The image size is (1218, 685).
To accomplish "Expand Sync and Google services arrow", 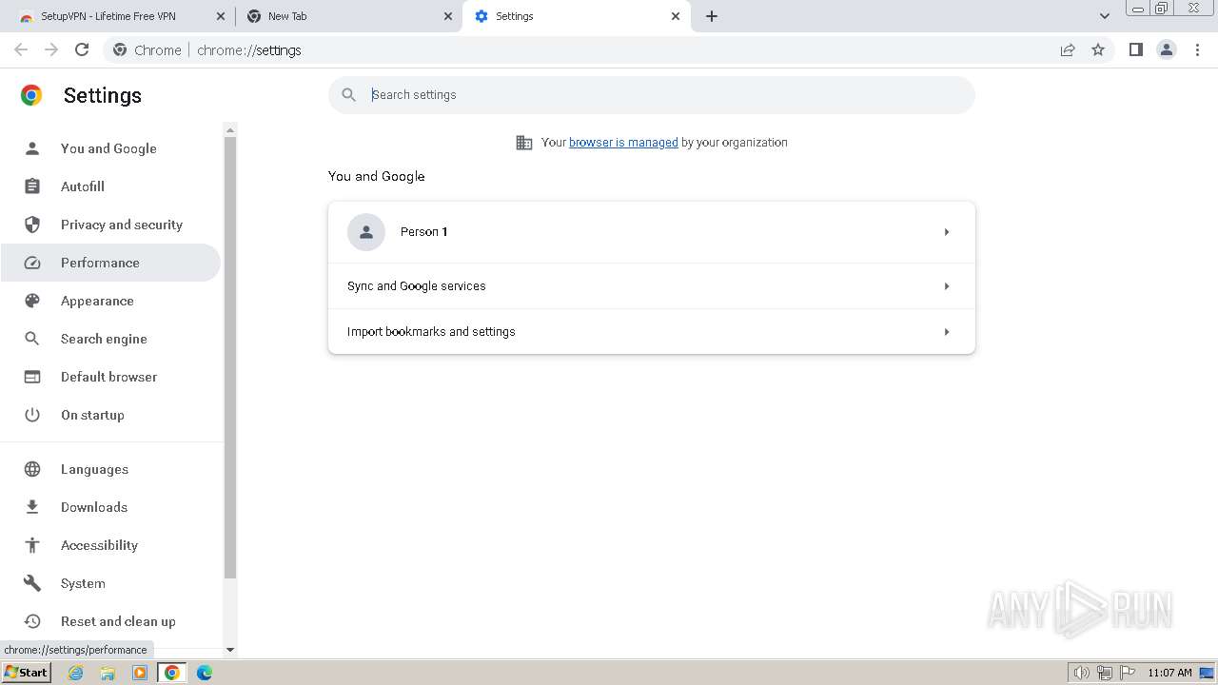I will coord(947,286).
